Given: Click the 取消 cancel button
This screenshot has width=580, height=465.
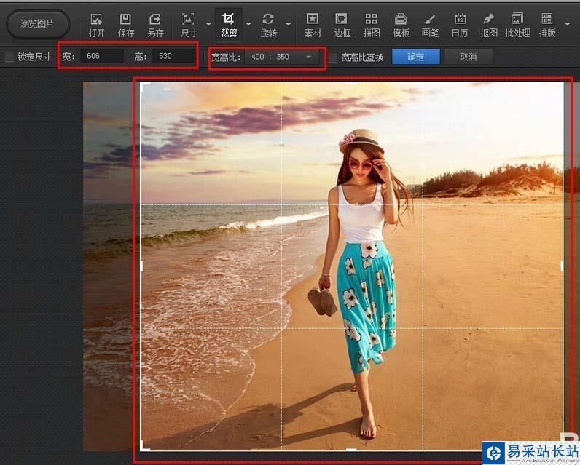Looking at the screenshot, I should [x=468, y=57].
